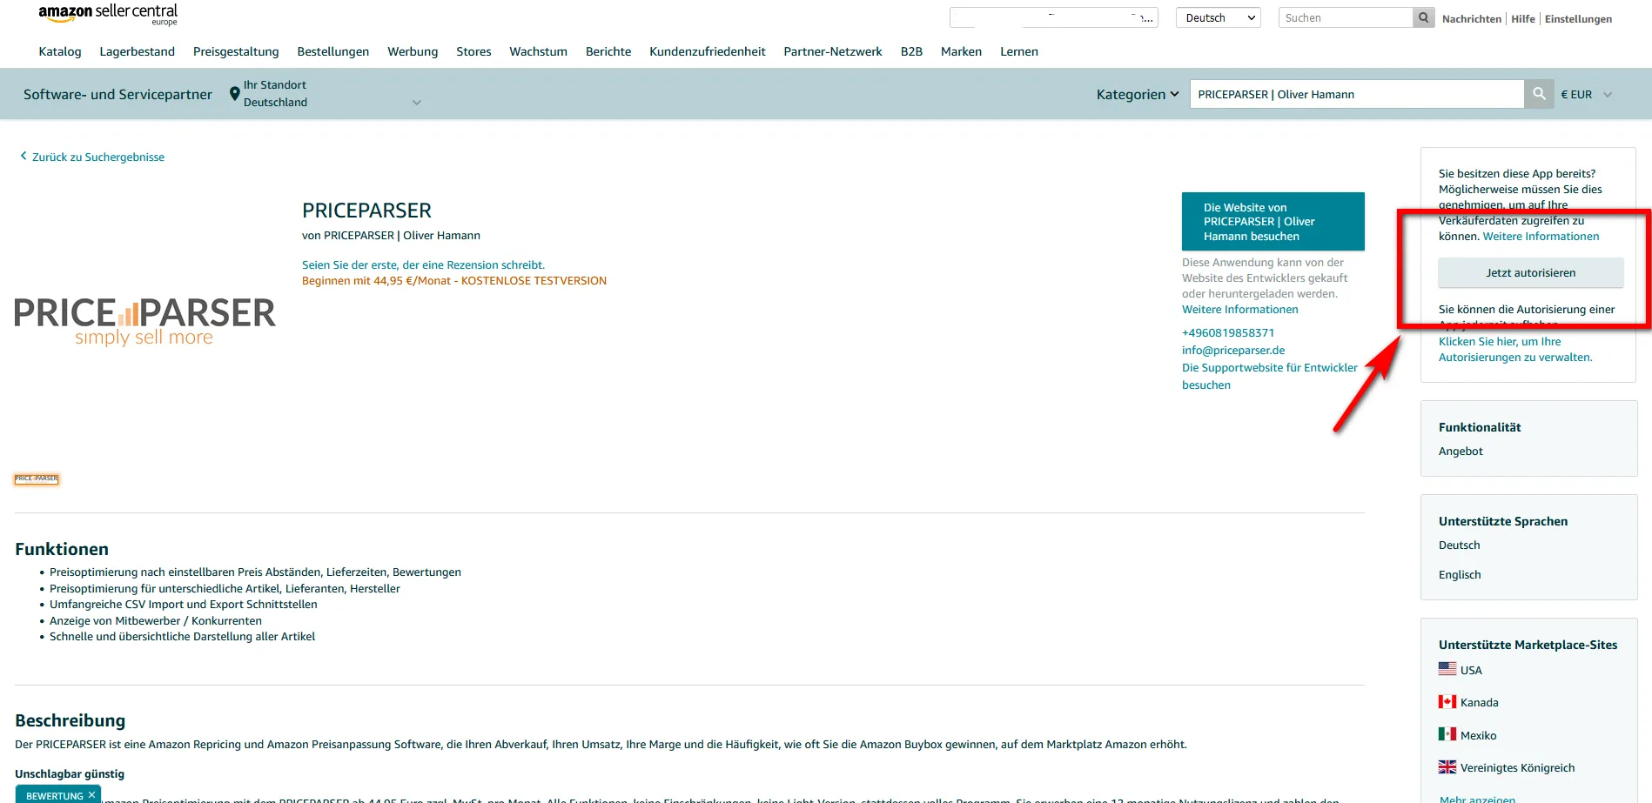Click the USA flag icon
The image size is (1652, 803).
(x=1447, y=669)
